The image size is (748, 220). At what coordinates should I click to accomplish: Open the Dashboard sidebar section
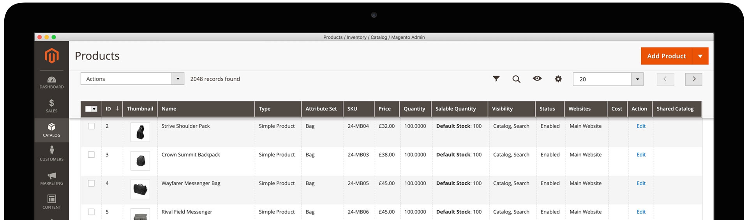[51, 82]
